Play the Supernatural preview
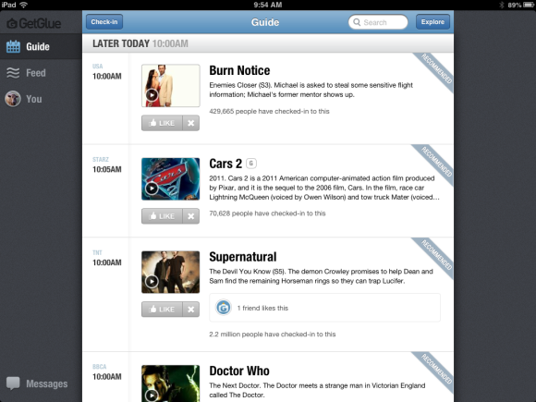The image size is (536, 402). 152,281
